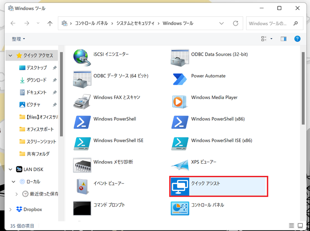Switch to details view icon in status bar
This screenshot has height=231, width=310.
pyautogui.click(x=291, y=225)
